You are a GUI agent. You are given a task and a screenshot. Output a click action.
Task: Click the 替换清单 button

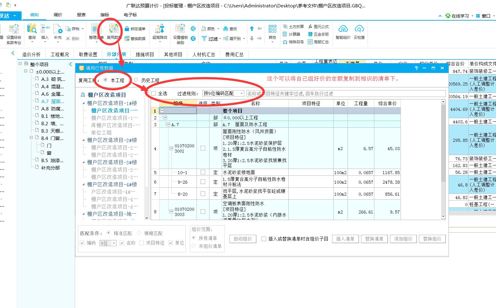374,239
